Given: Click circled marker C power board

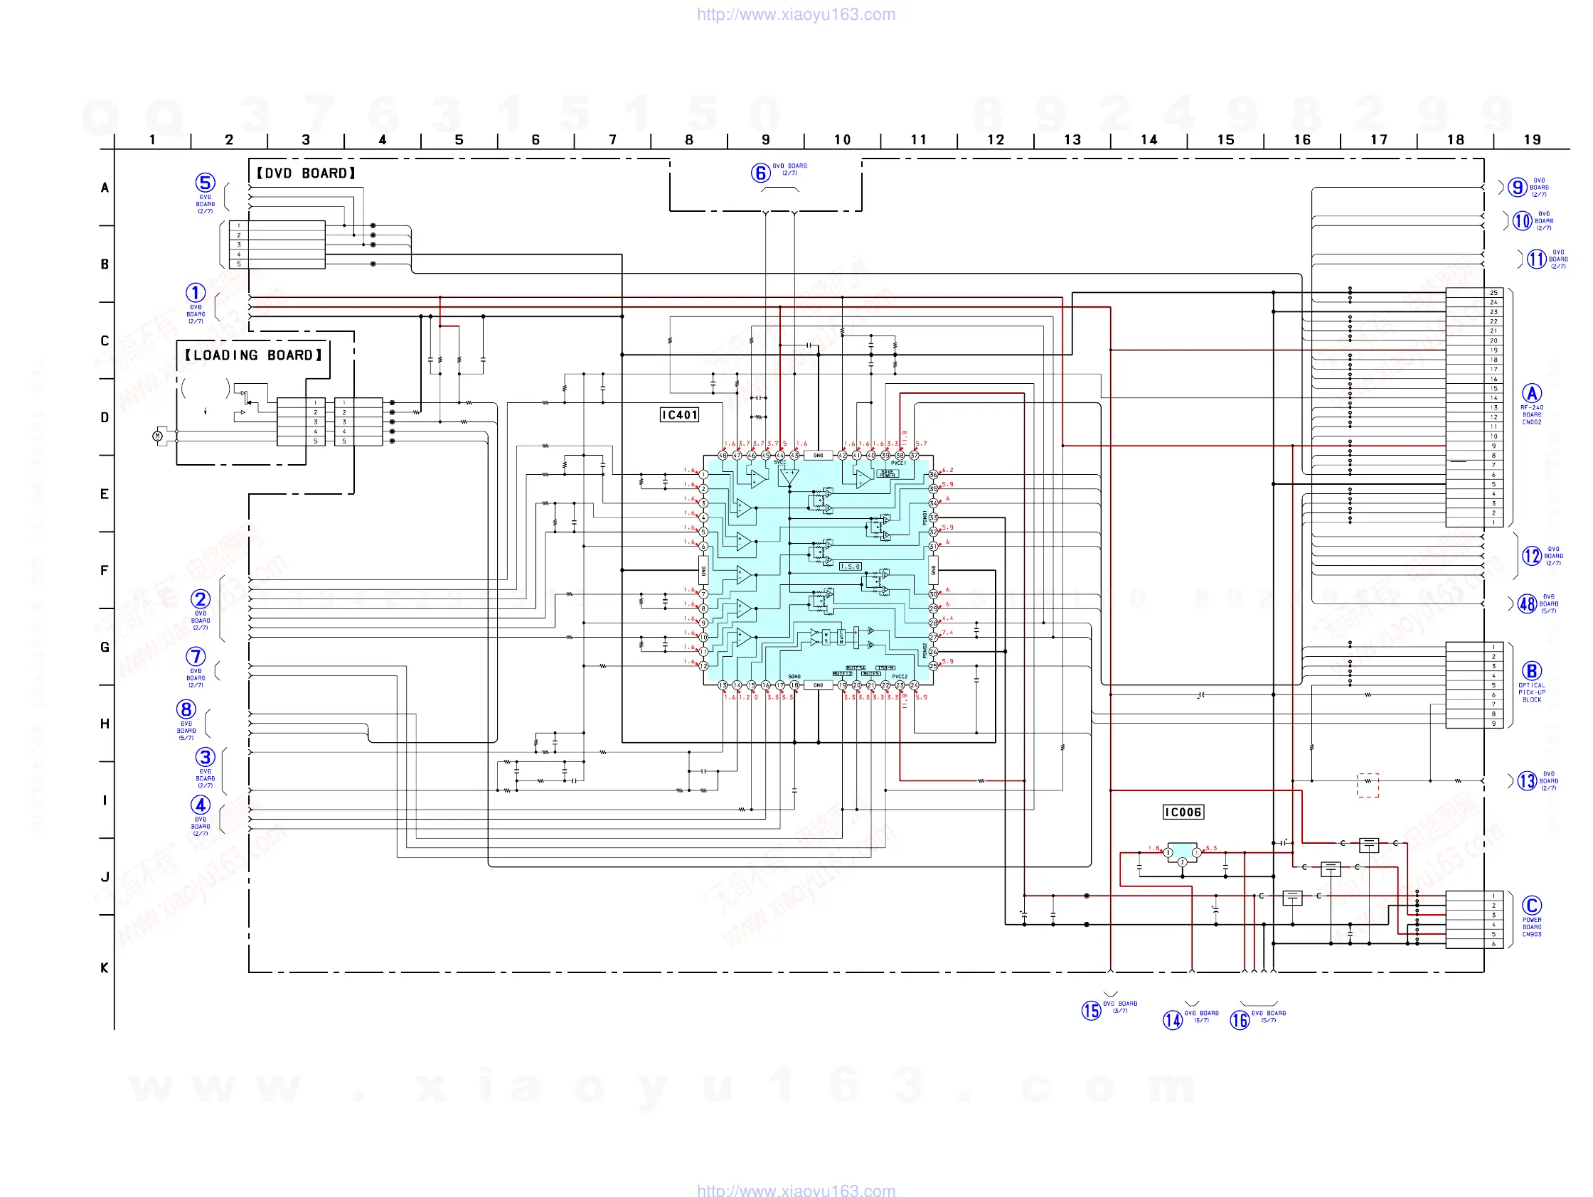Looking at the screenshot, I should point(1531,906).
